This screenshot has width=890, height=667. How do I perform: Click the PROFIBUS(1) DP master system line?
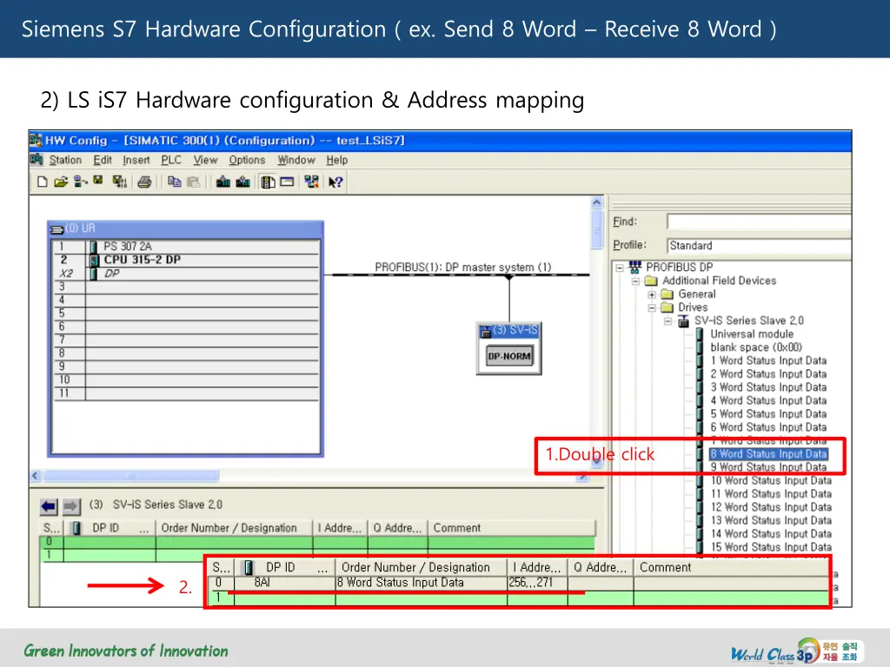click(x=460, y=274)
